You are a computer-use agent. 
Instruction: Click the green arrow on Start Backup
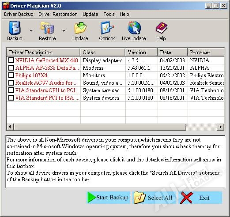pos(92,198)
